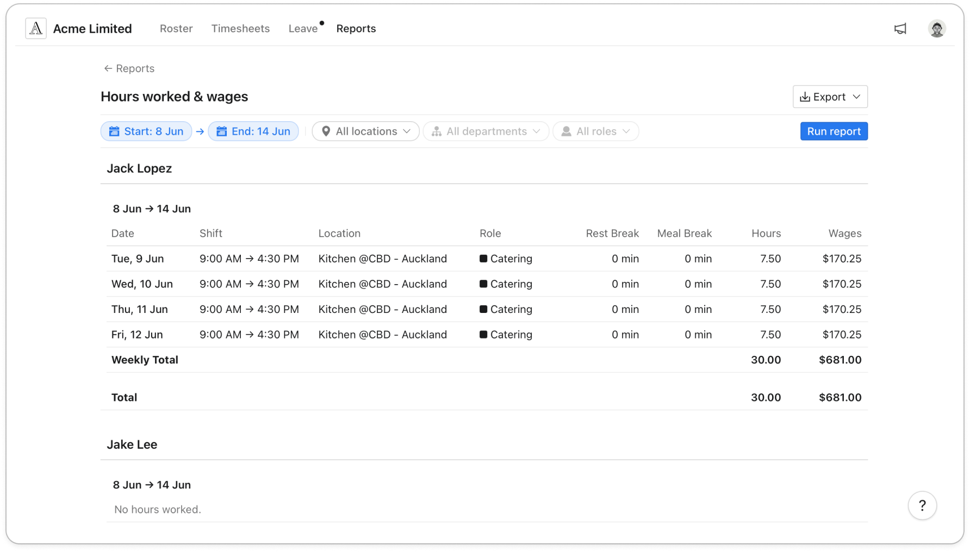Click the Run report button
Image resolution: width=970 pixels, height=552 pixels.
point(834,131)
